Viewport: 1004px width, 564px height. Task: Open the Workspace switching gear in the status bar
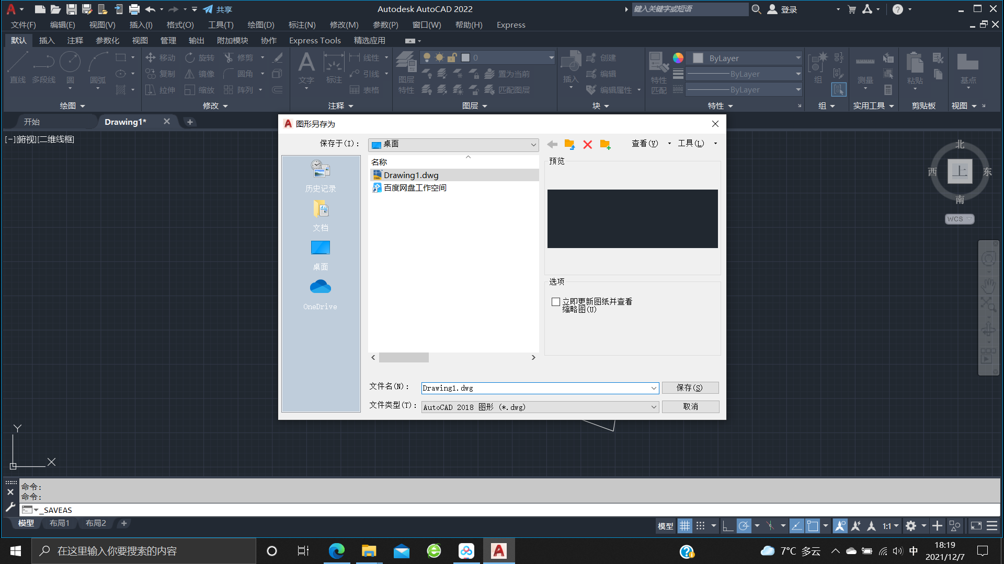pyautogui.click(x=911, y=526)
